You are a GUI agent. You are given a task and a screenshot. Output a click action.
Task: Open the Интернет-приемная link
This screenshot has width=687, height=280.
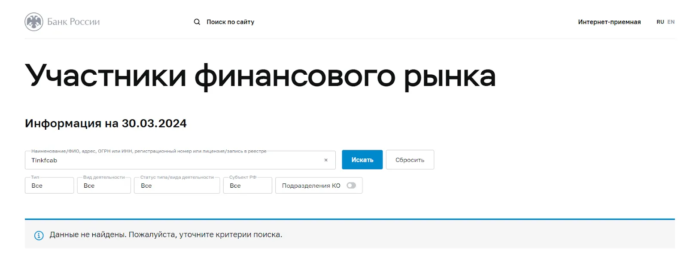coord(609,22)
